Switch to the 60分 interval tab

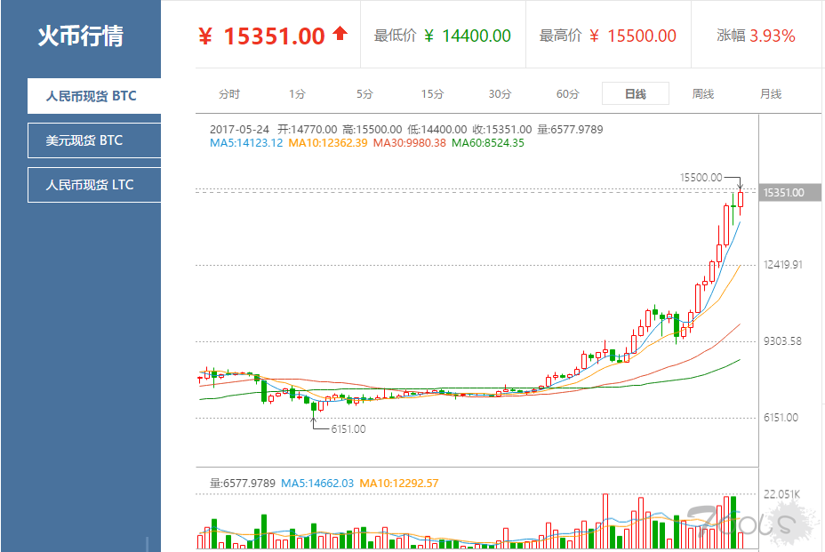coord(567,92)
